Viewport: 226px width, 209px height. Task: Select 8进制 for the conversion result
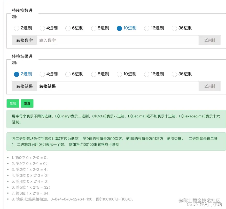point(93,74)
